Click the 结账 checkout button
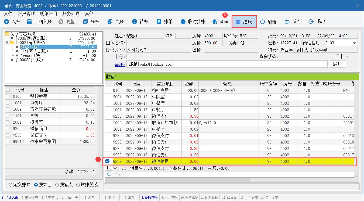 (244, 22)
